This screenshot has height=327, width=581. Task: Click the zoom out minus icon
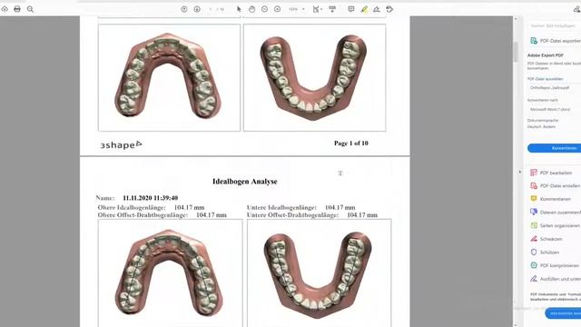pos(264,9)
